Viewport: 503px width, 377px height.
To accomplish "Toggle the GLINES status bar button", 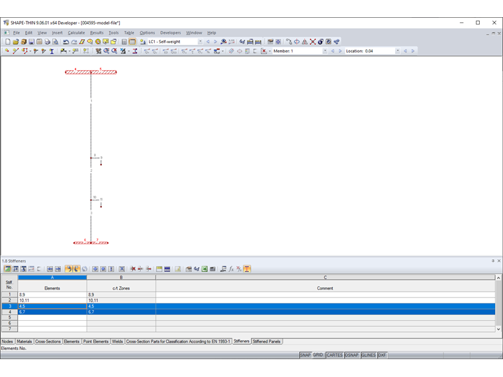I will click(368, 355).
